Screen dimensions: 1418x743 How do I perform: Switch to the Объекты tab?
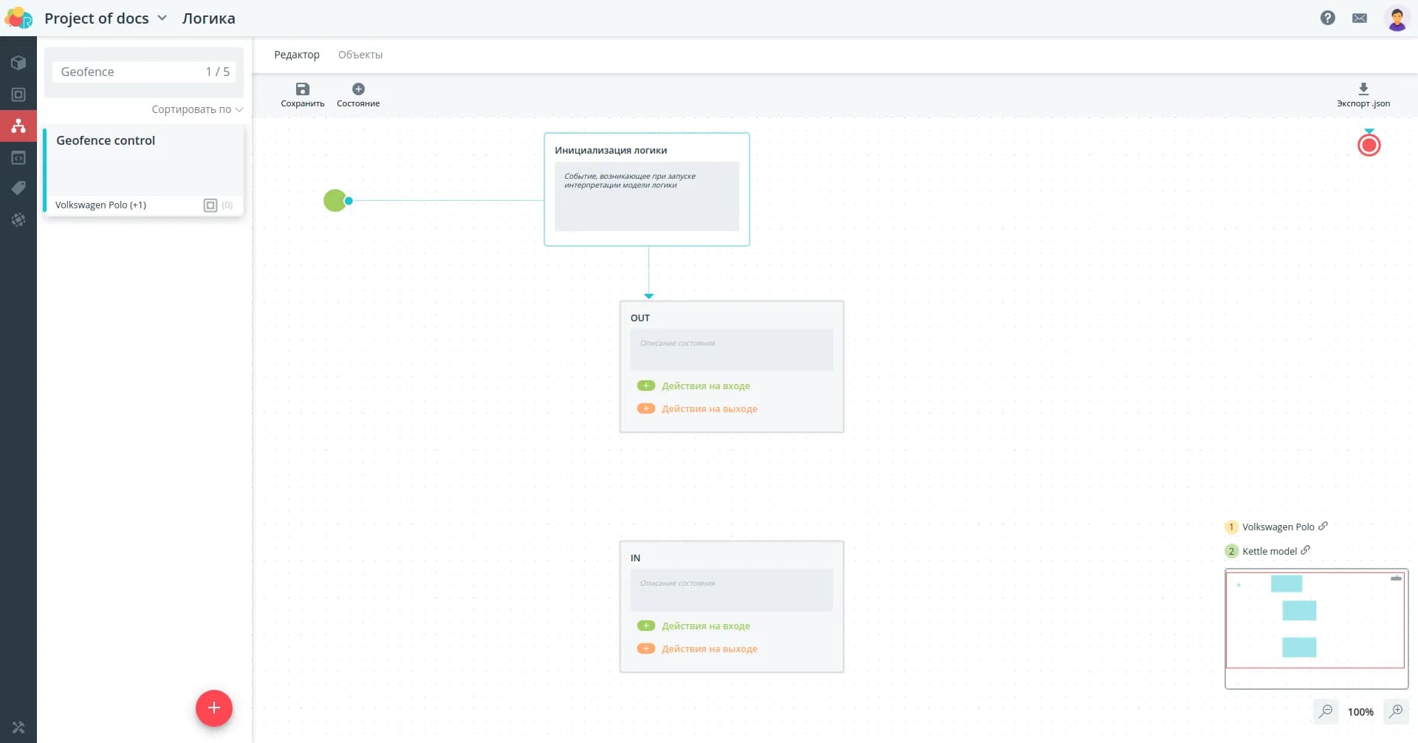click(360, 55)
